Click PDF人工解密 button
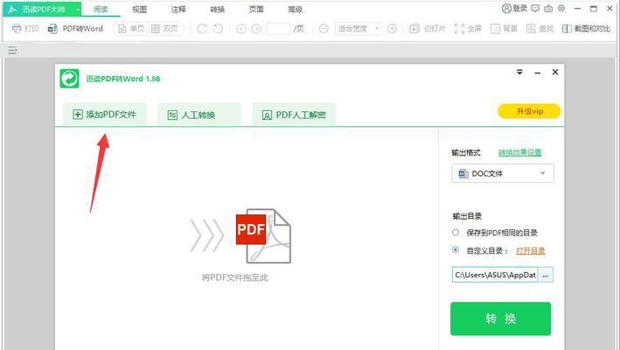This screenshot has width=620, height=350. (294, 115)
